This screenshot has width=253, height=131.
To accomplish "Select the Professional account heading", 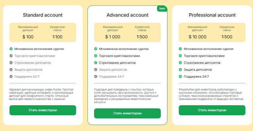I will [x=212, y=15].
